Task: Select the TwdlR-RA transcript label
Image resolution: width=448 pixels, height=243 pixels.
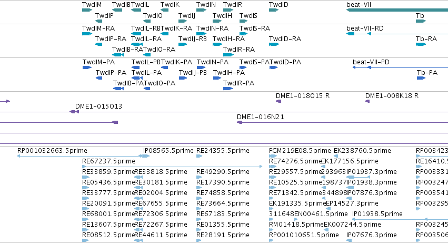Action: [239, 49]
